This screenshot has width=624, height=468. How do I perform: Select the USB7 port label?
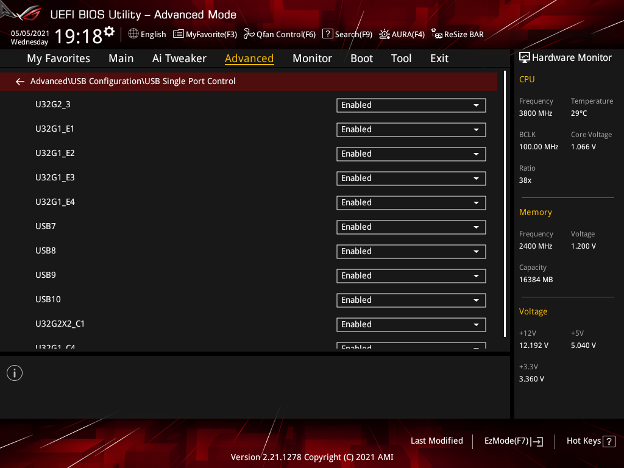click(x=45, y=227)
